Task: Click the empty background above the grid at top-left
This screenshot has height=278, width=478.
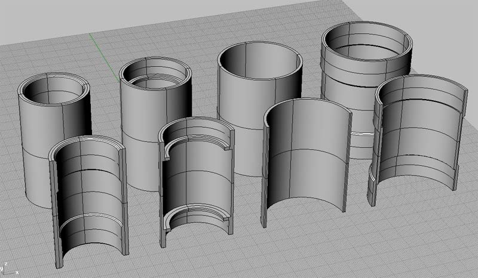Action: pyautogui.click(x=36, y=18)
